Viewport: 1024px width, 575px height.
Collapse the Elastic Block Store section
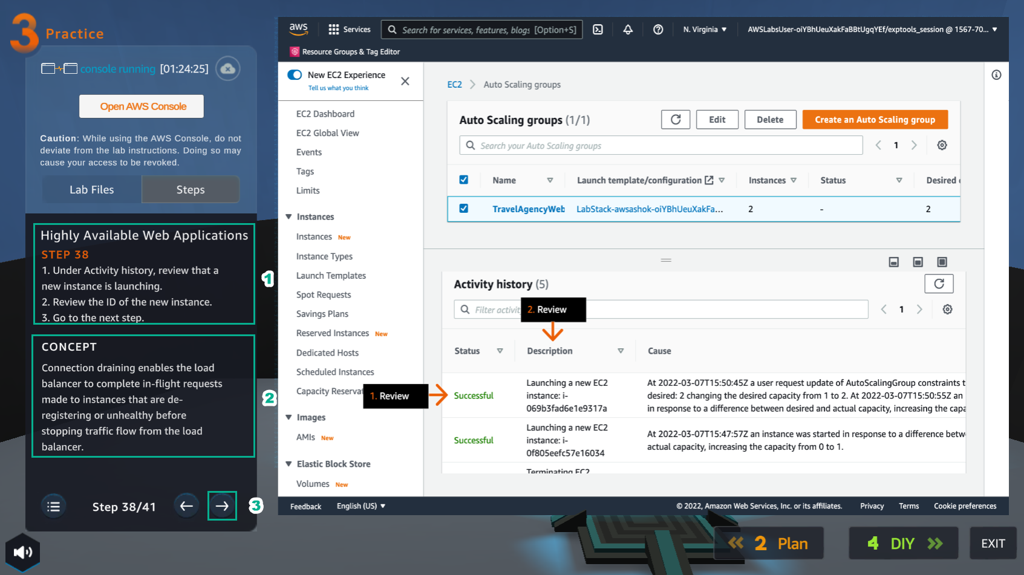point(289,464)
